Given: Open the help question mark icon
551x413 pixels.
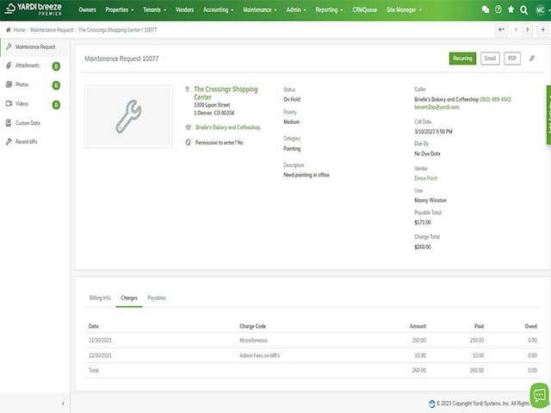Looking at the screenshot, I should point(498,9).
